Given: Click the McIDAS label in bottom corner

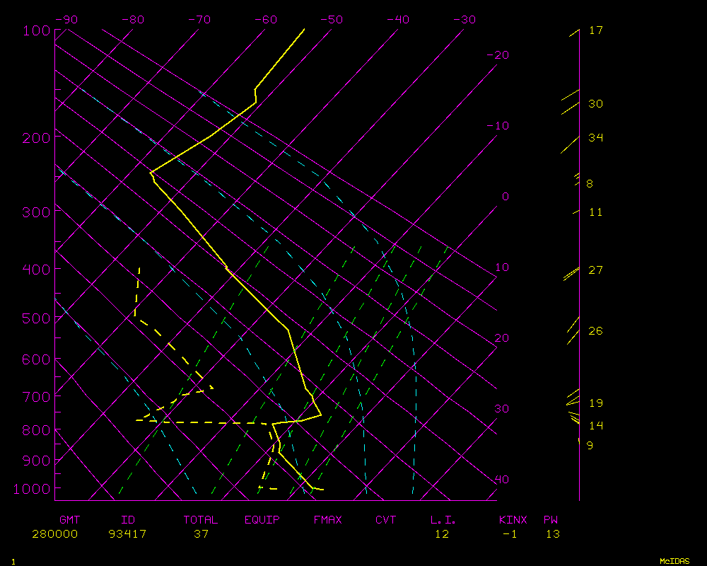Looking at the screenshot, I should 674,560.
